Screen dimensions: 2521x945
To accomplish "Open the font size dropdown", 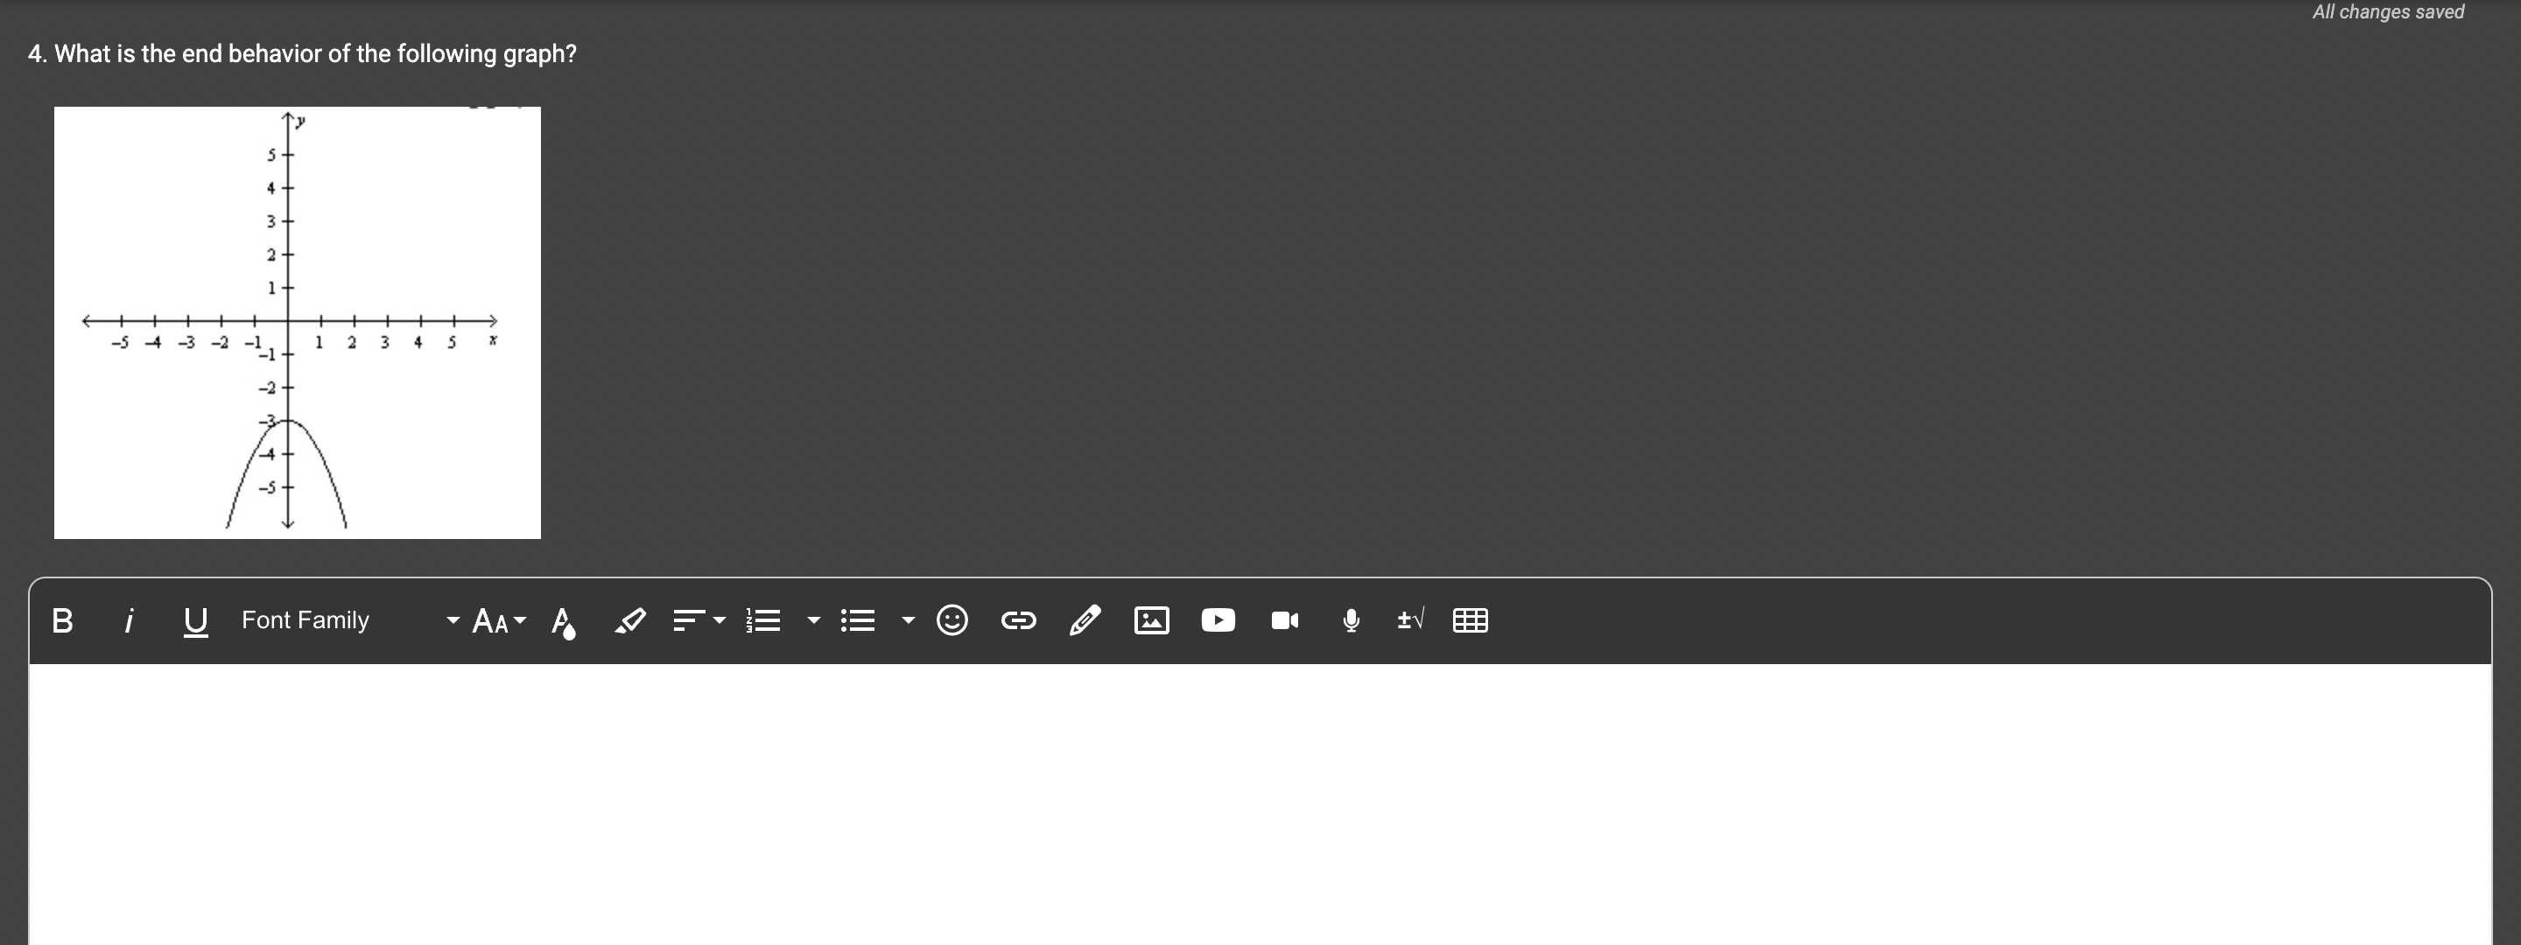I will pos(498,620).
